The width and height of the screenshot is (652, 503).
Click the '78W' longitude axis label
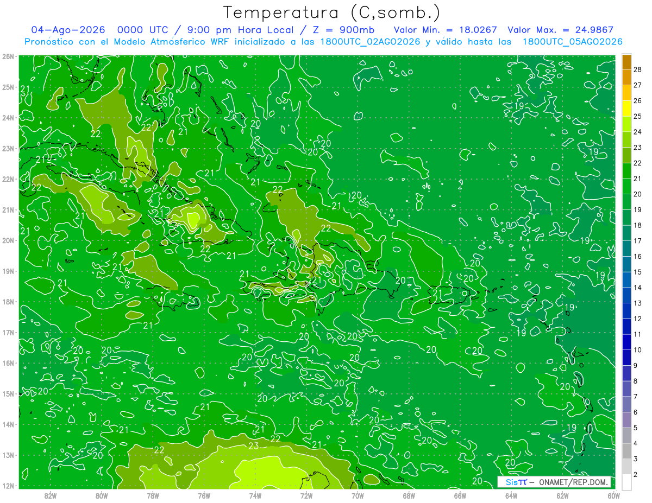(153, 496)
